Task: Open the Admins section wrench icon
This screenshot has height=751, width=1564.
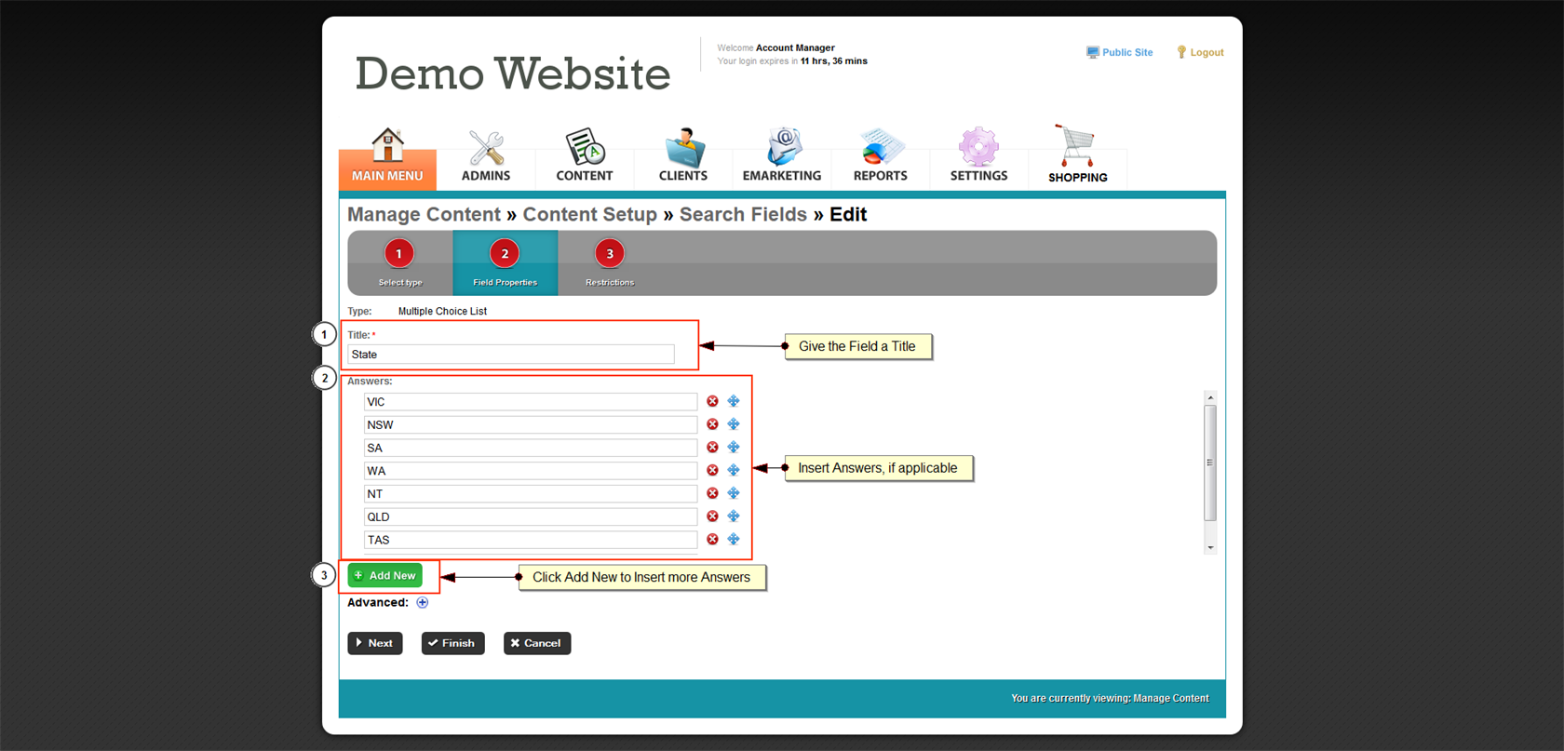Action: (486, 149)
